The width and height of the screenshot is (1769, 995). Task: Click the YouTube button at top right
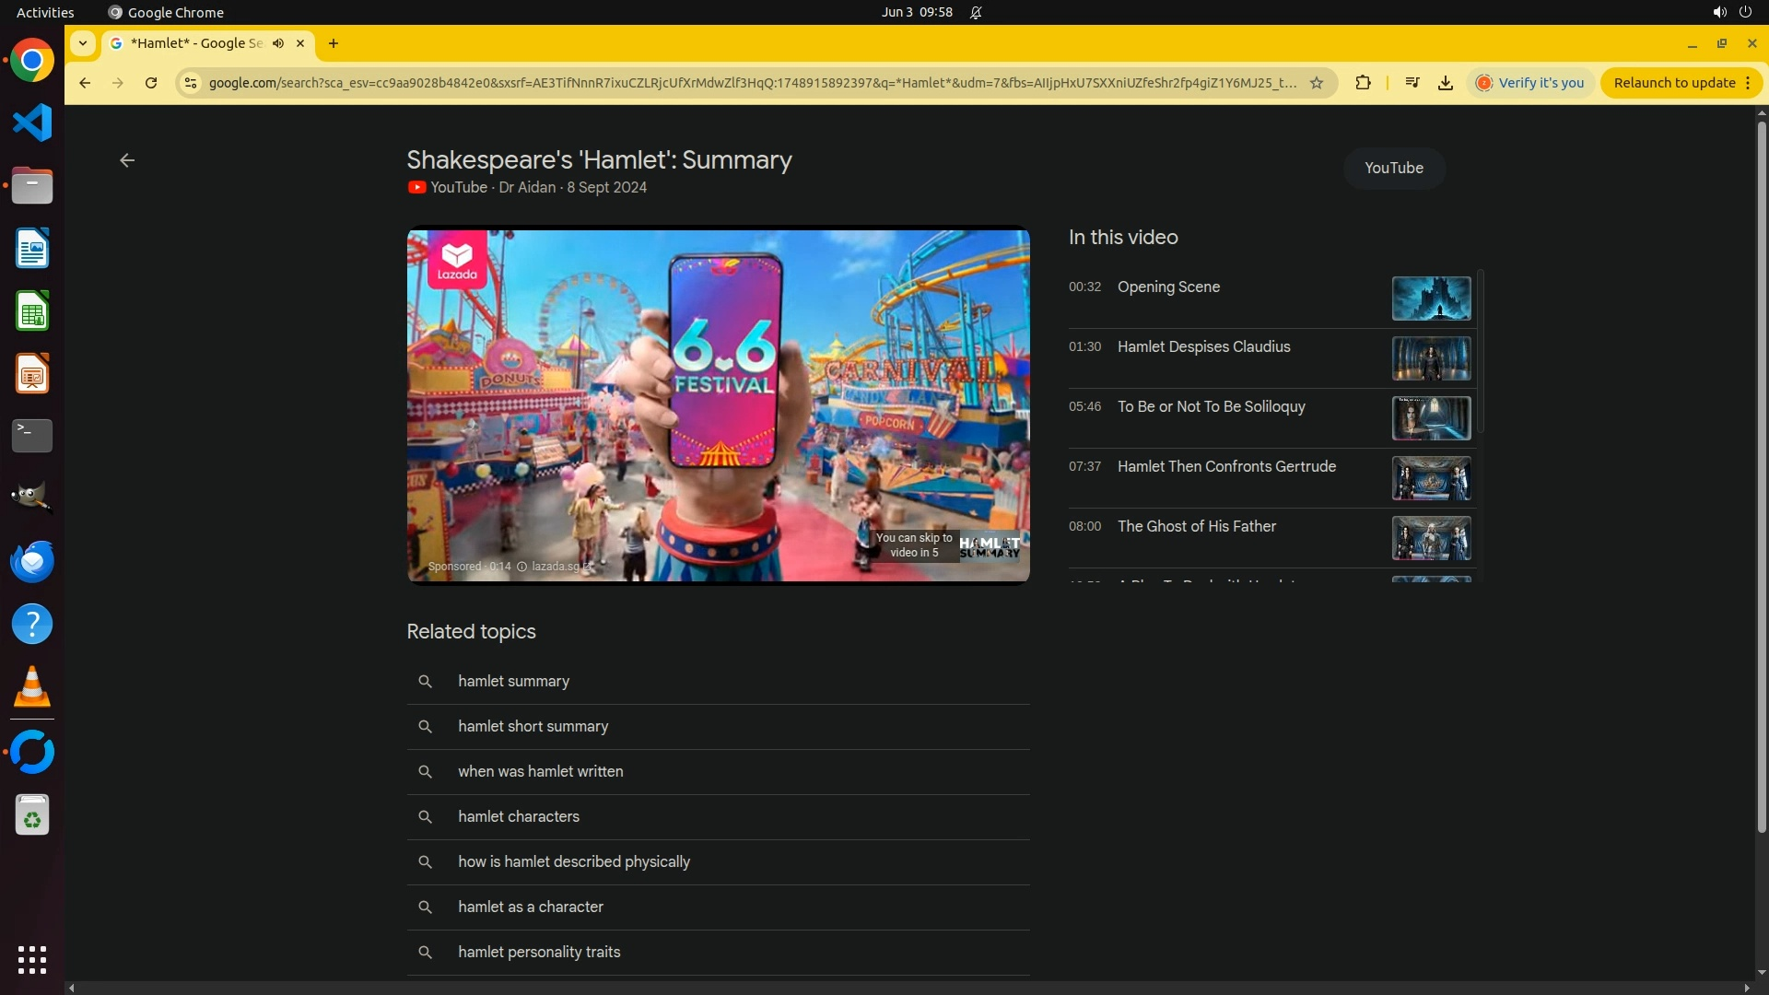(1393, 168)
